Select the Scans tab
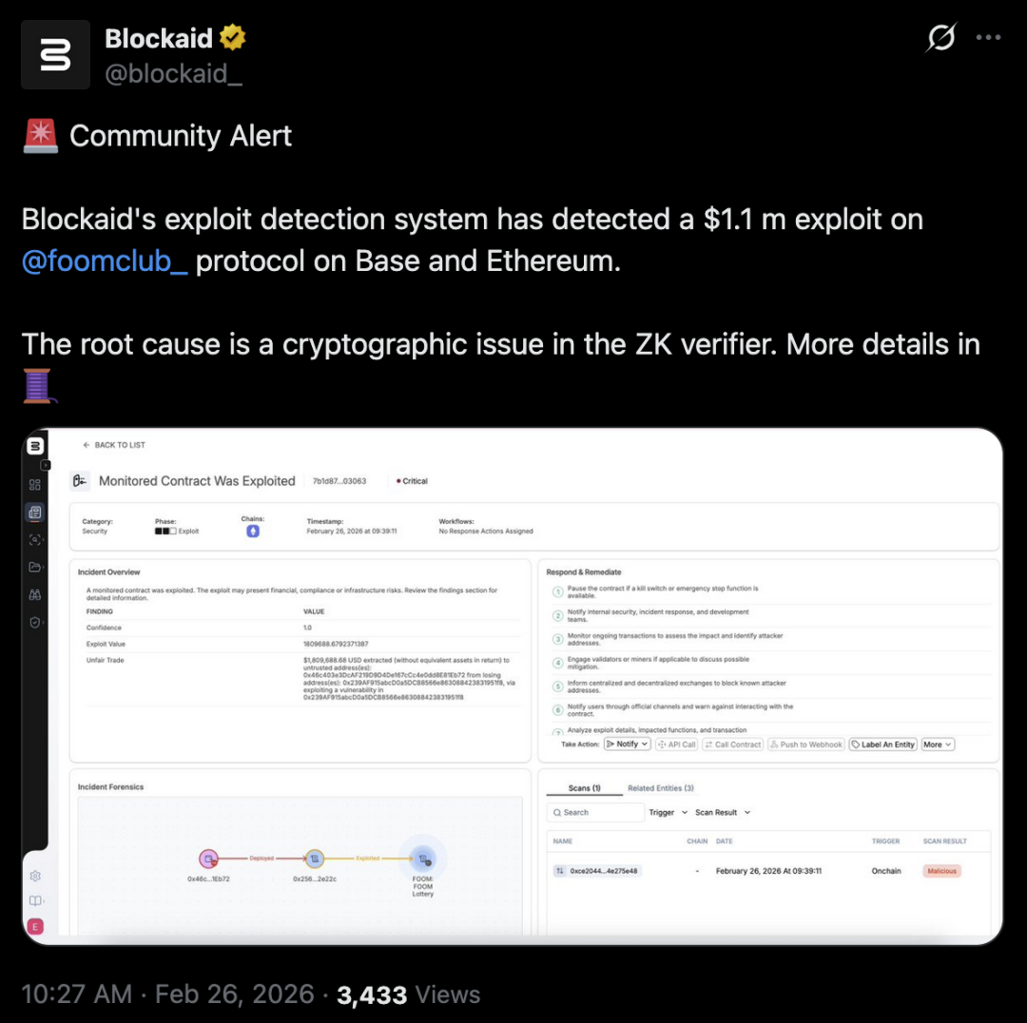Viewport: 1027px width, 1023px height. tap(583, 788)
